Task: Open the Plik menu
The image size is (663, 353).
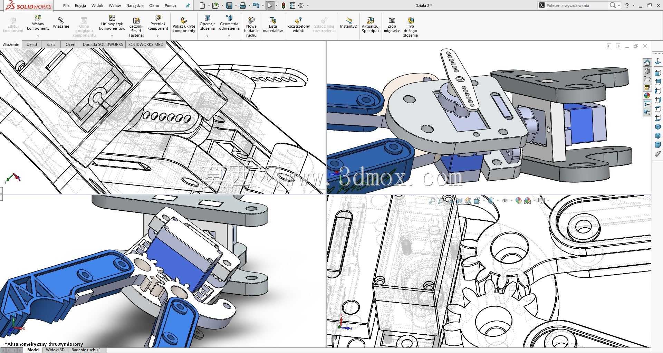Action: 66,6
